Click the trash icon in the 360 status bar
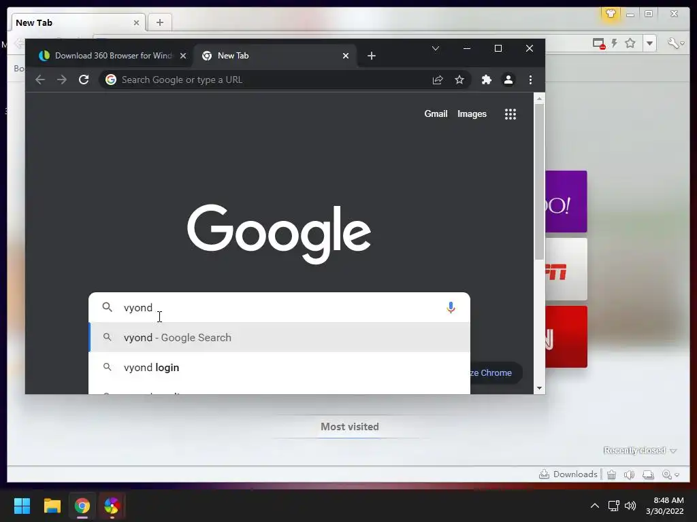697x522 pixels. pyautogui.click(x=612, y=474)
